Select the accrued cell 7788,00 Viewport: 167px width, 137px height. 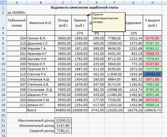coord(114,38)
